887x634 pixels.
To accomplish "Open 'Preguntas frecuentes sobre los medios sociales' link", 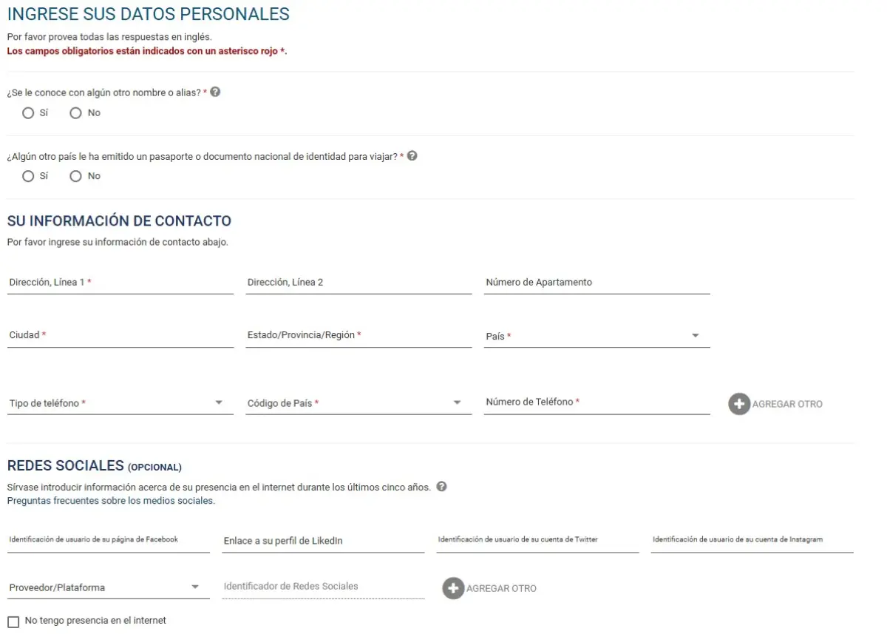I will 111,501.
